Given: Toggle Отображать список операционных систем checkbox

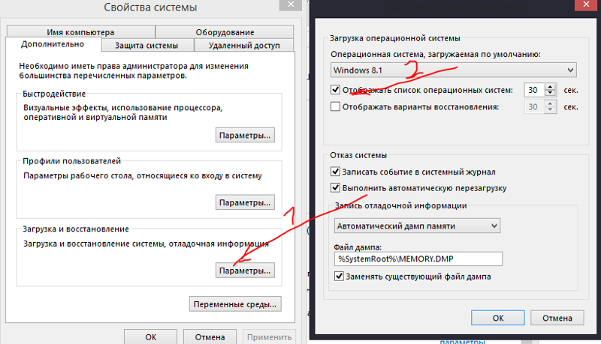Looking at the screenshot, I should [335, 90].
